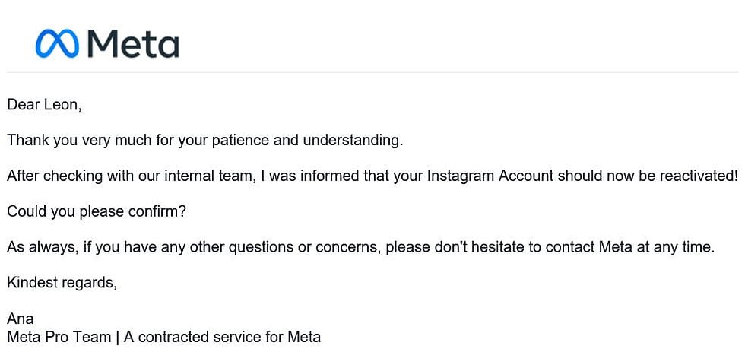Click the Meta wordmark text in header
Screen dimensions: 745x352
[133, 44]
